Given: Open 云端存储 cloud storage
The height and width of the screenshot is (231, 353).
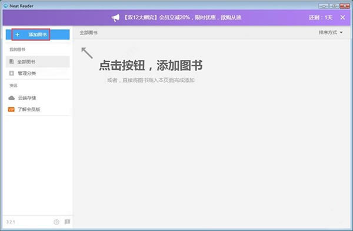Looking at the screenshot, I should [38, 98].
